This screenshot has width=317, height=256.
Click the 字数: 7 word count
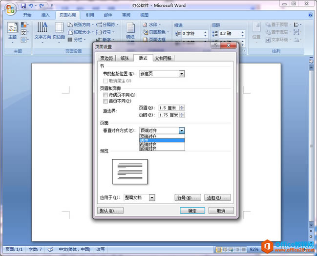click(35, 249)
